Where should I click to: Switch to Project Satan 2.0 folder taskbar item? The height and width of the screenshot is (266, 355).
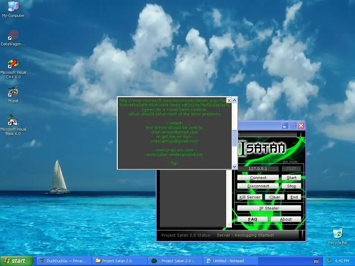pyautogui.click(x=120, y=261)
